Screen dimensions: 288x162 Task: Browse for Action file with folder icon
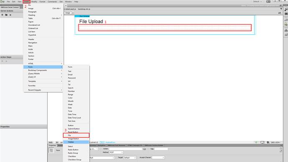click(x=144, y=149)
